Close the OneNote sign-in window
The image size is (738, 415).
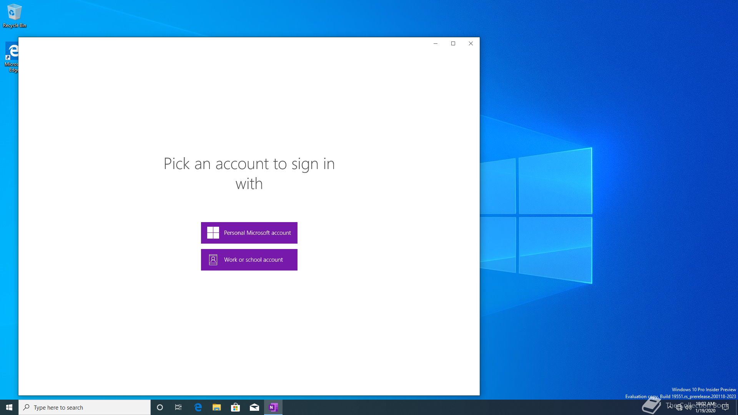click(x=471, y=43)
